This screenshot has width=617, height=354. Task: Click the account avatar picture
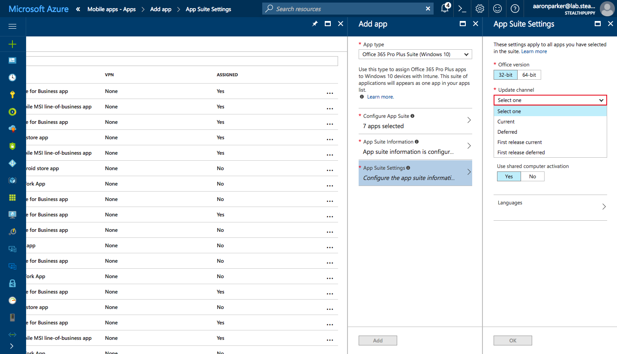(607, 9)
